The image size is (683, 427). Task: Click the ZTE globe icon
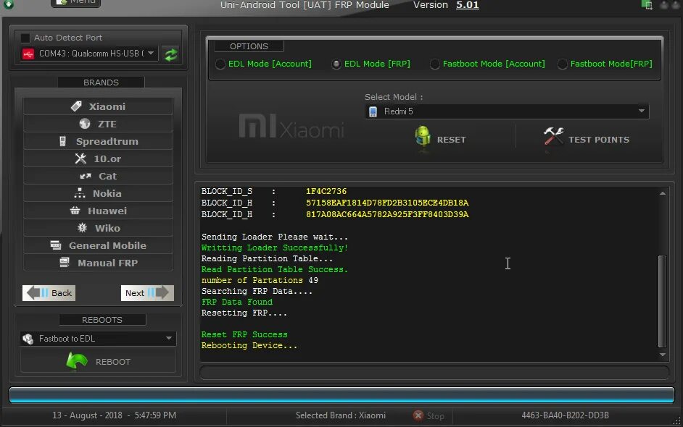coord(85,124)
